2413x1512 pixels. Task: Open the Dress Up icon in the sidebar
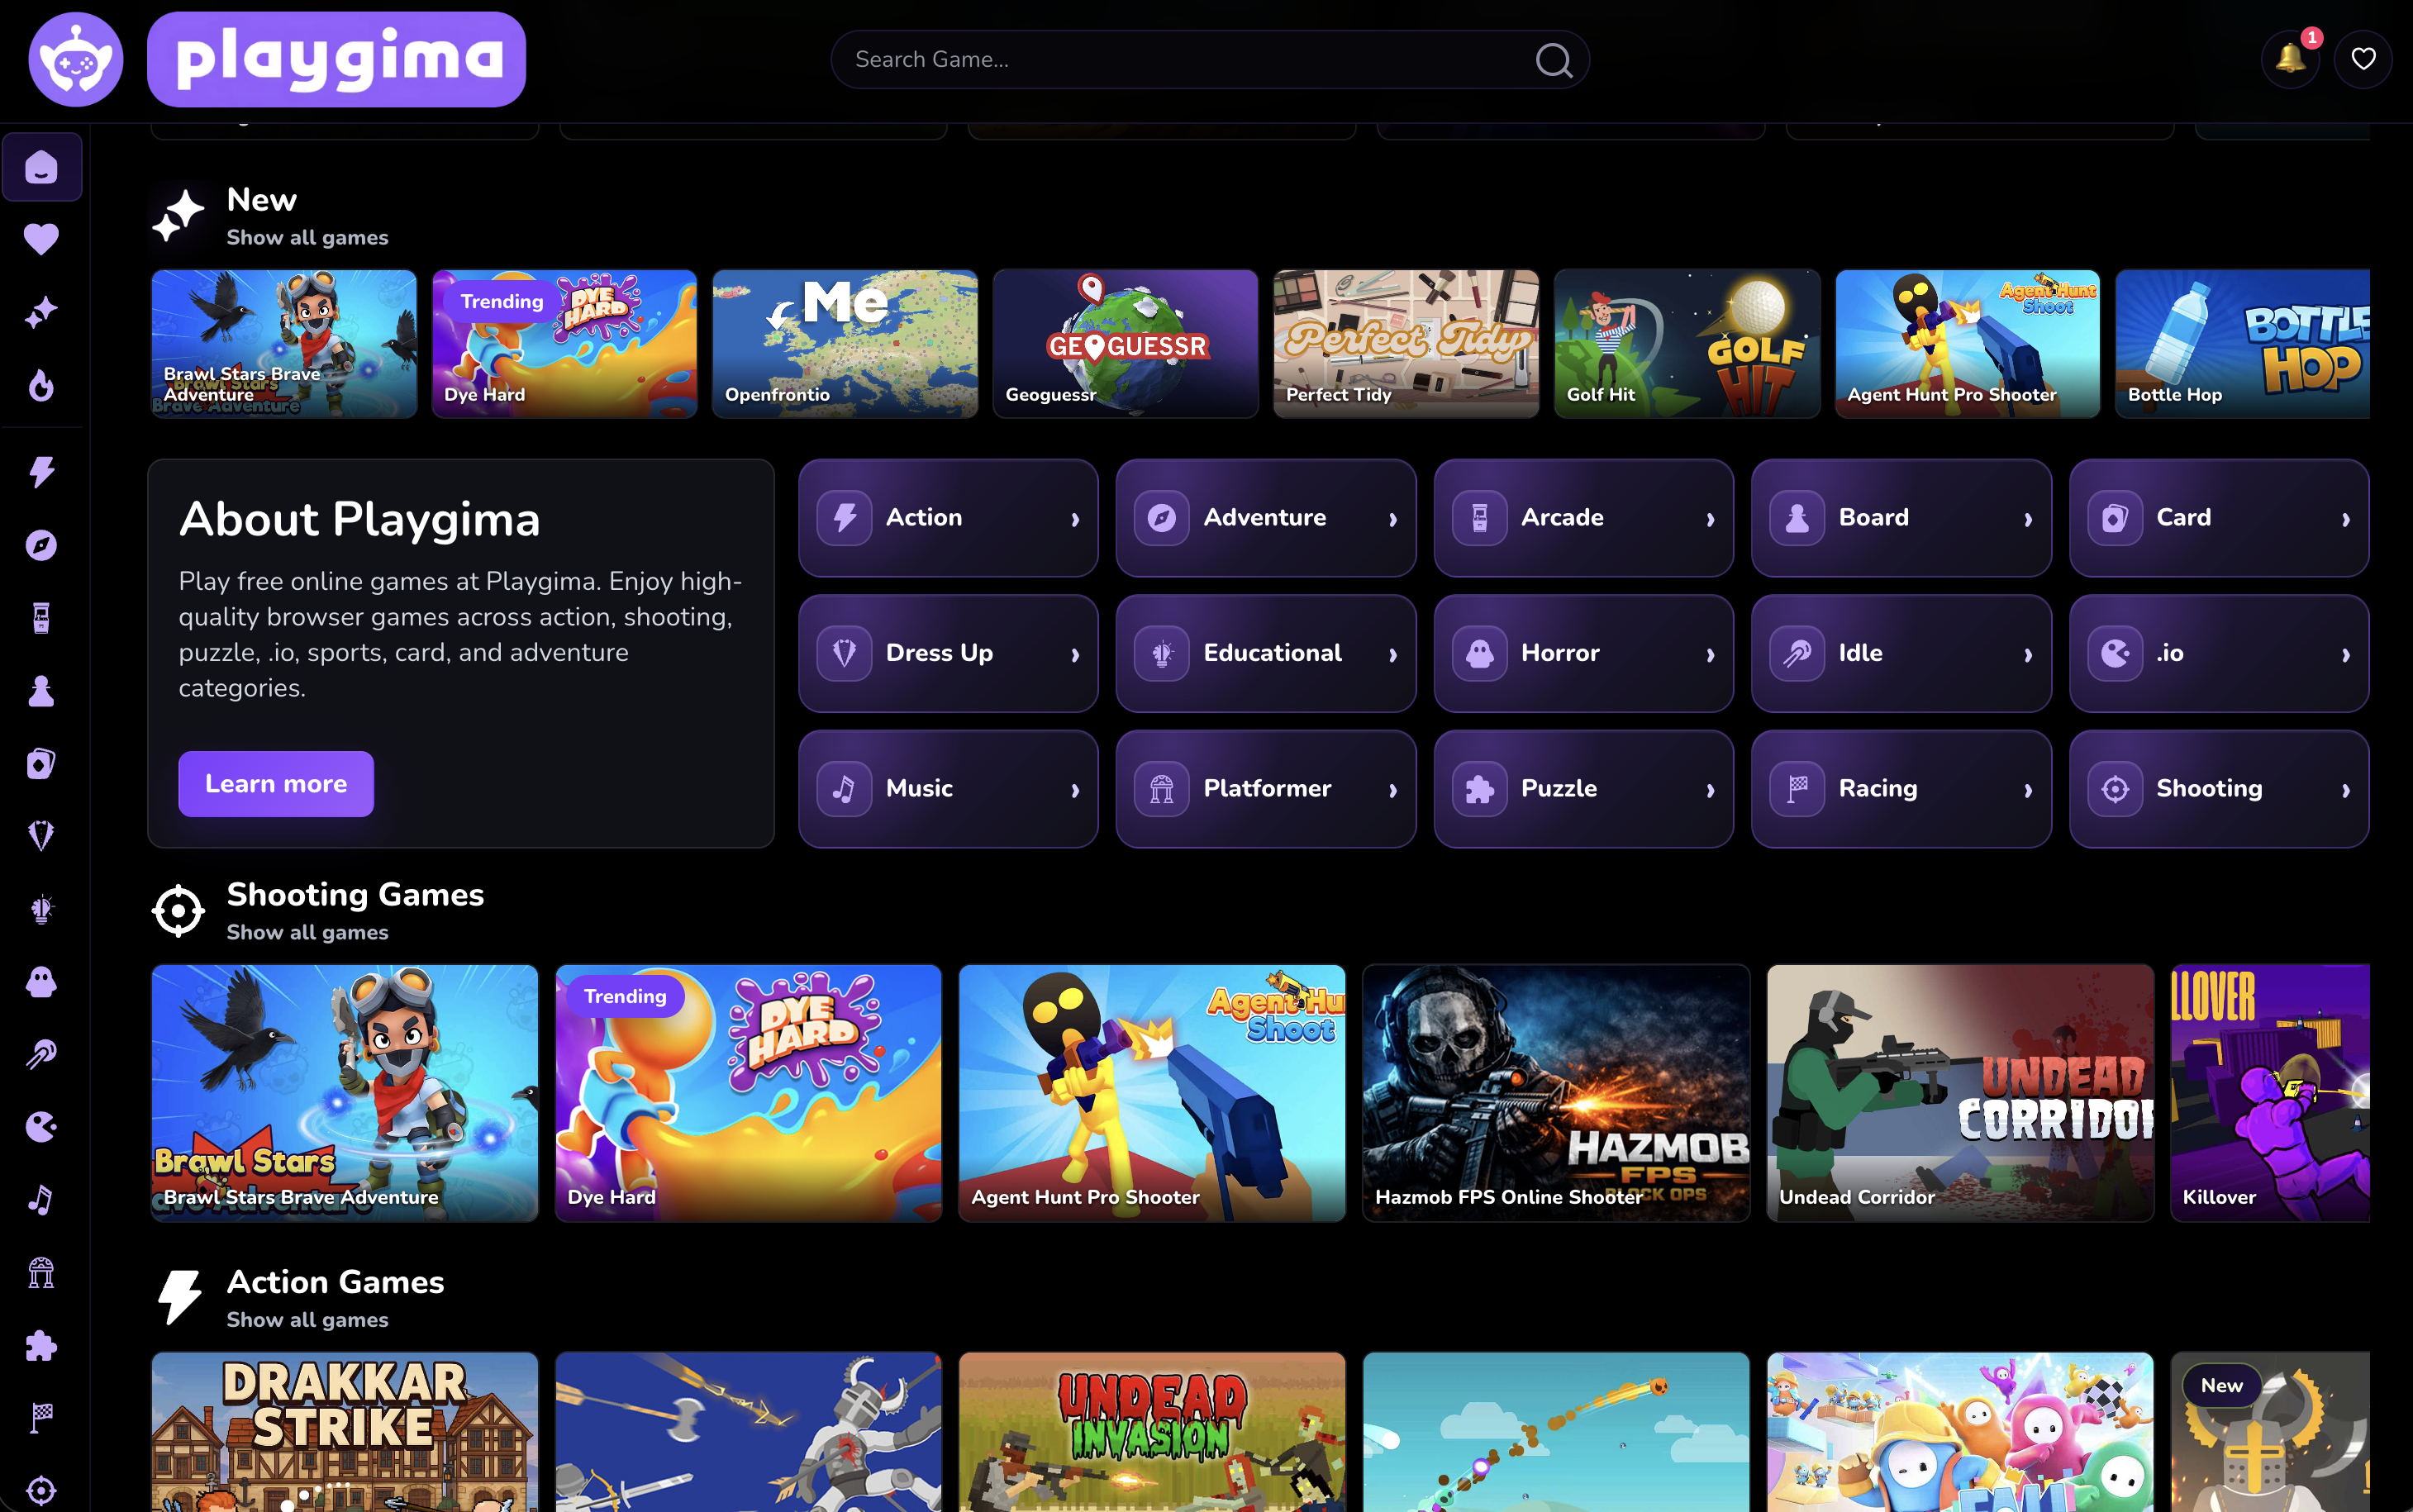[x=41, y=836]
